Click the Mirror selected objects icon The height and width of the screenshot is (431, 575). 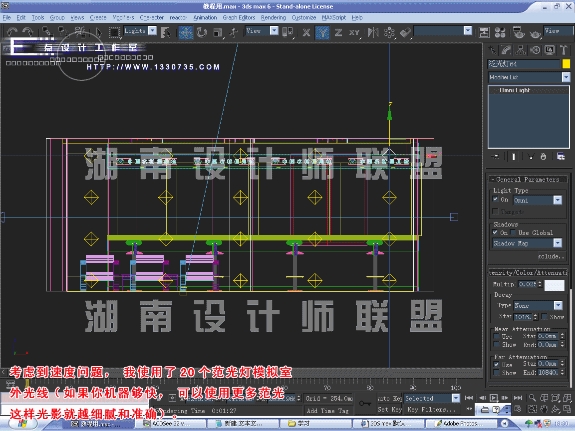(x=373, y=32)
